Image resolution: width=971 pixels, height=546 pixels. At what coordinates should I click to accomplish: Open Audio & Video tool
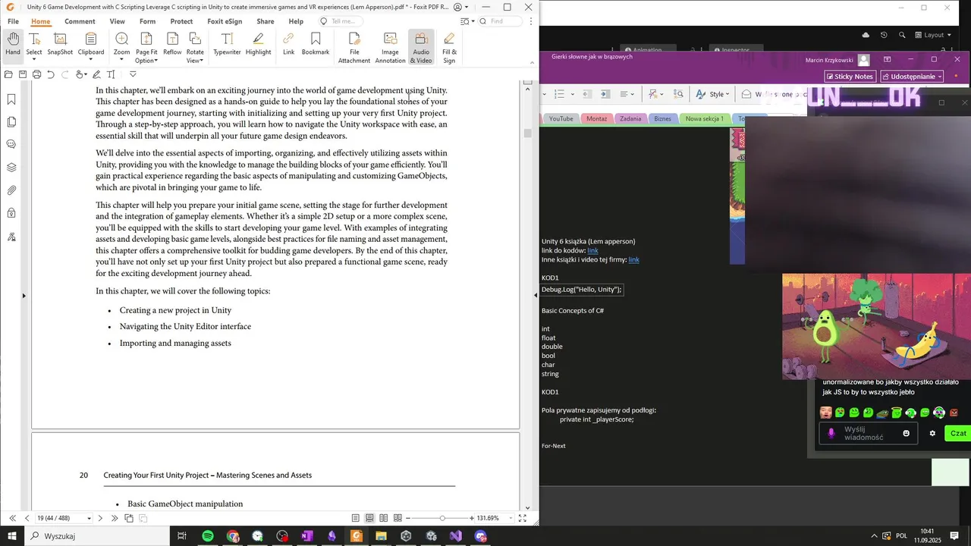(x=421, y=48)
